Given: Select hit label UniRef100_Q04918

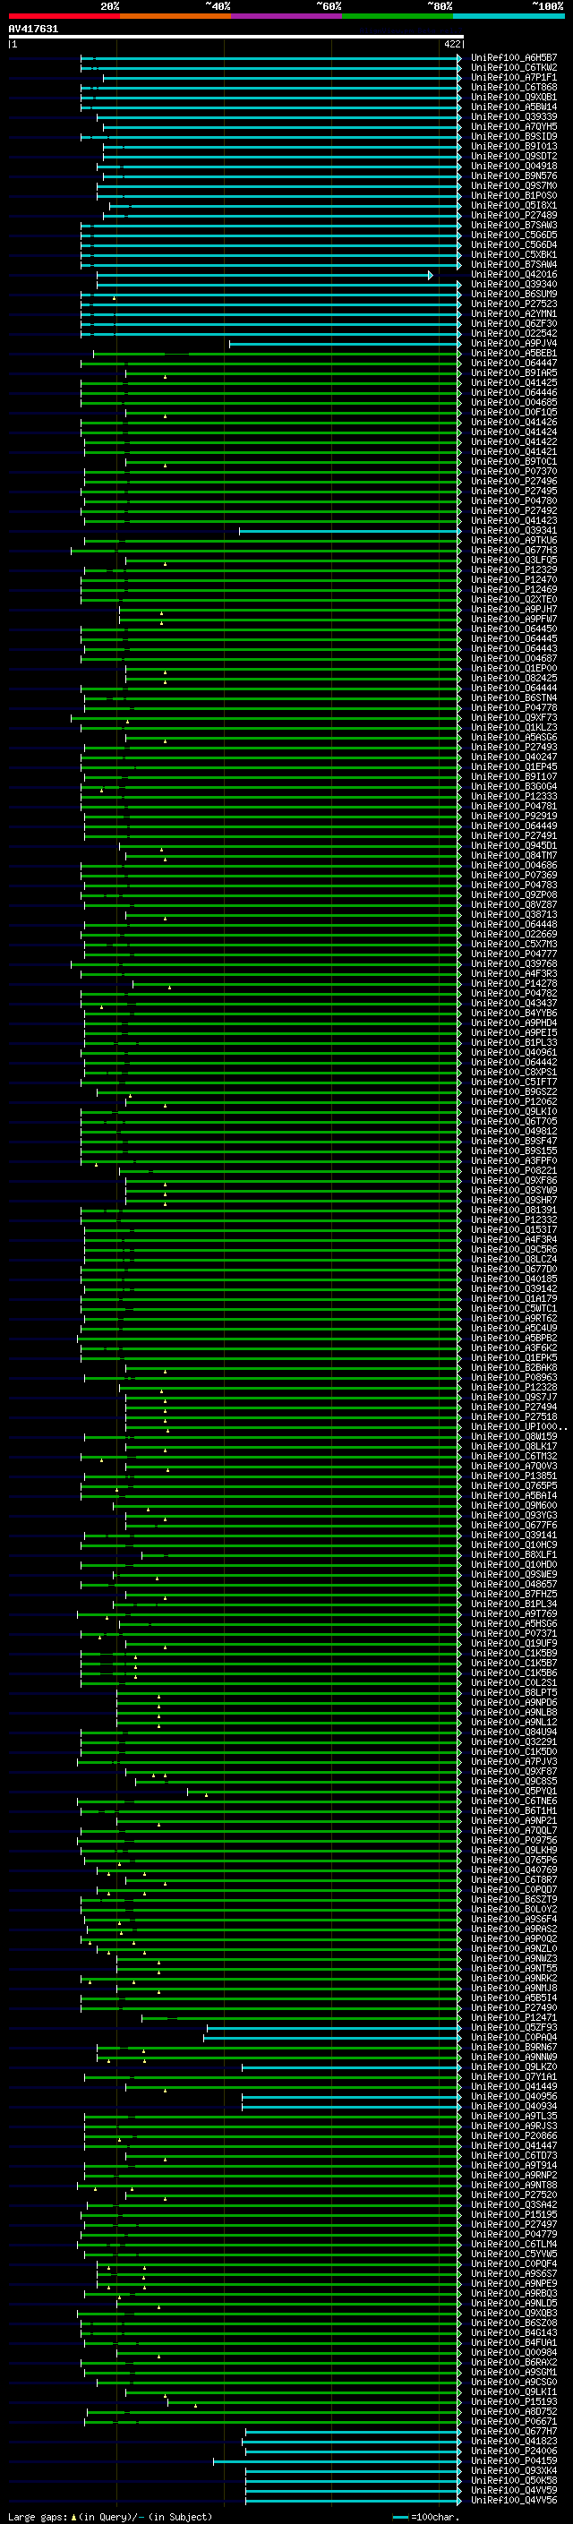Looking at the screenshot, I should pyautogui.click(x=513, y=166).
